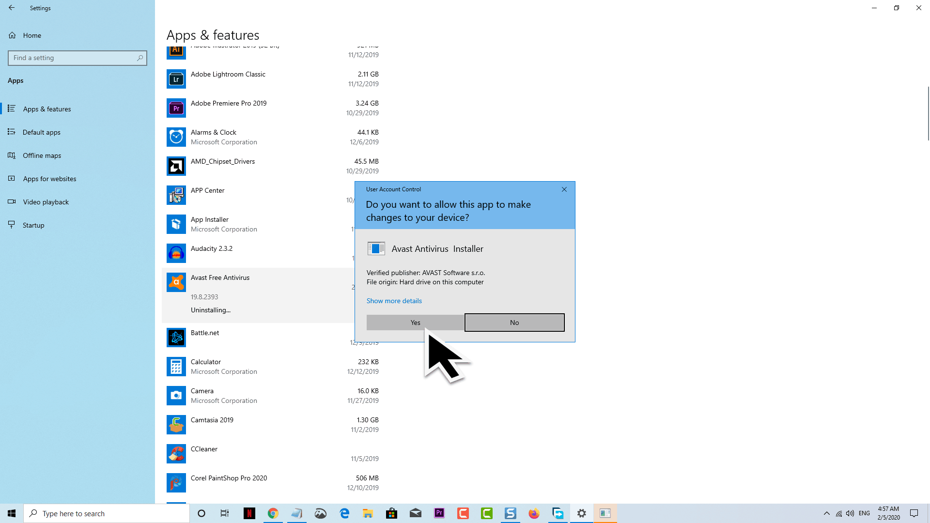930x523 pixels.
Task: Open Home in Settings sidebar
Action: 32,35
